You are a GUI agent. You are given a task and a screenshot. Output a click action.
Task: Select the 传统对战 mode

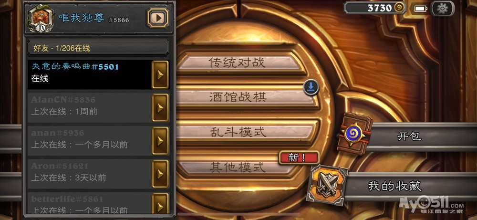237,63
